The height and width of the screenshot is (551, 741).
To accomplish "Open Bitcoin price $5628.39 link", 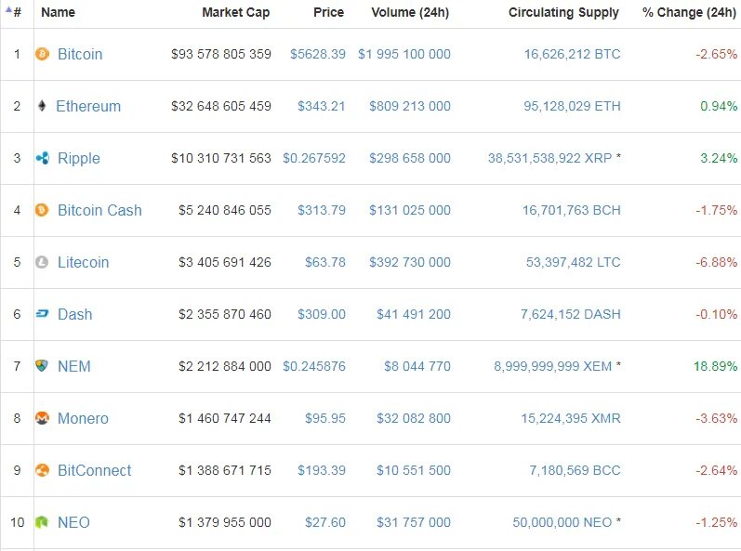I will (x=317, y=54).
